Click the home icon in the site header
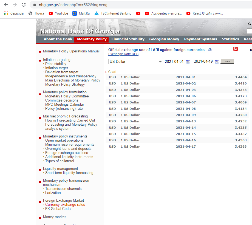 click(249, 24)
